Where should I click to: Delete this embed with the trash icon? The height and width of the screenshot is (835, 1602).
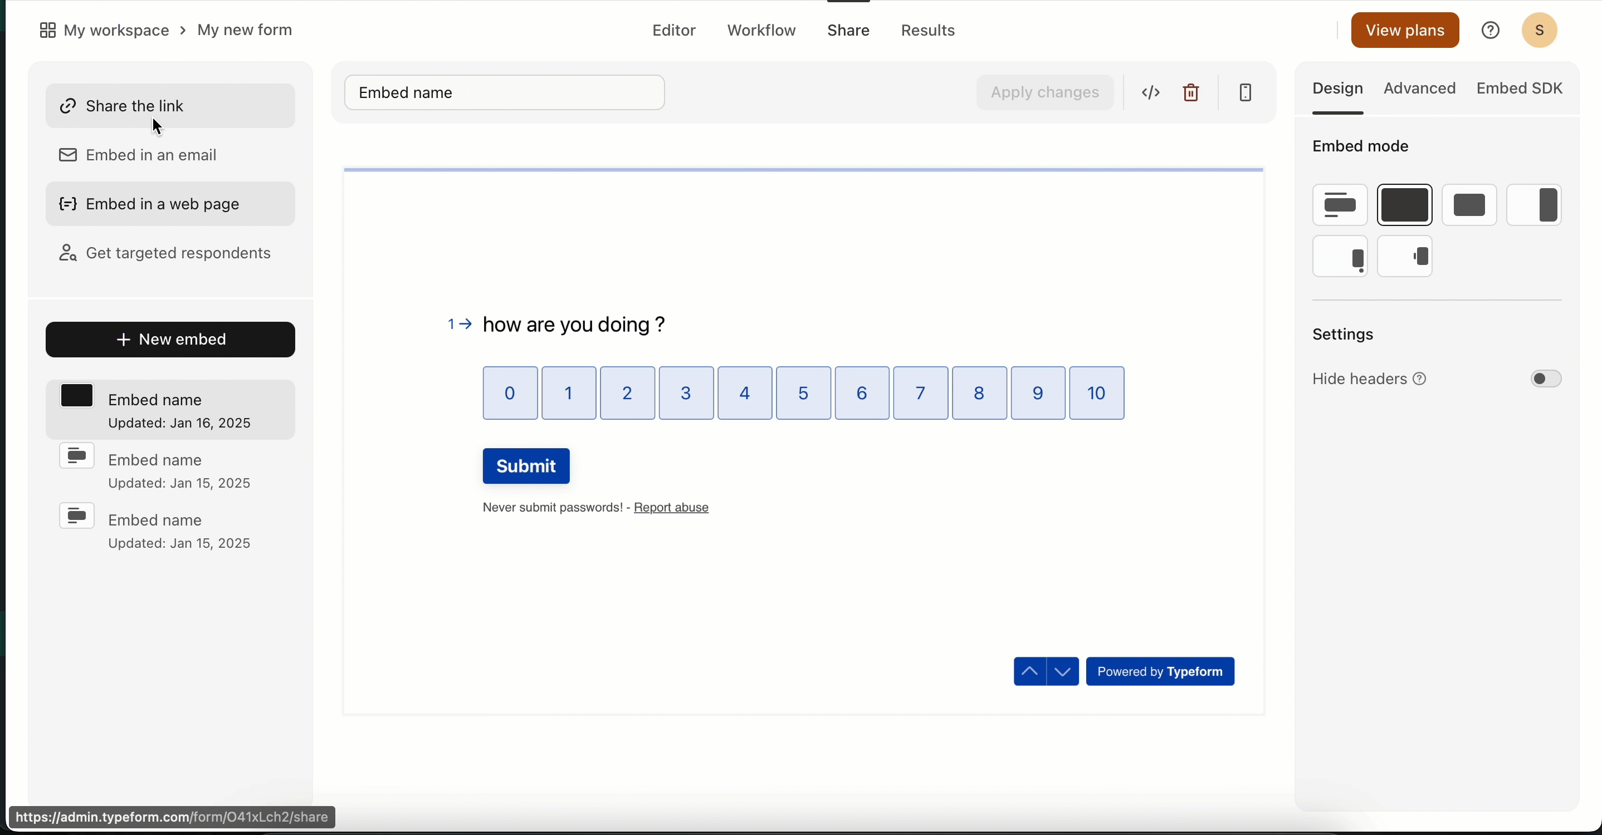[x=1191, y=92]
